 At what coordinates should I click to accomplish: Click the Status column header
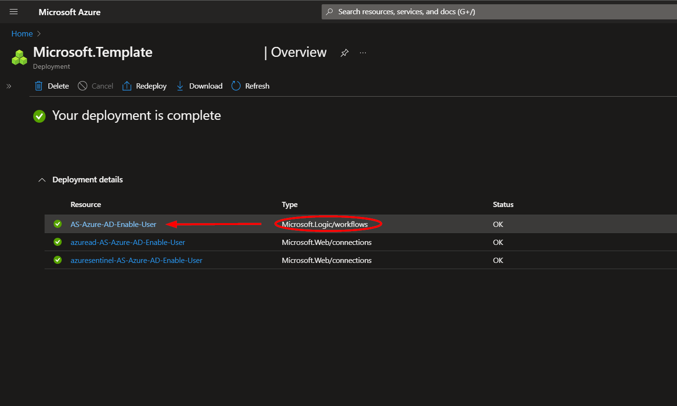(503, 205)
